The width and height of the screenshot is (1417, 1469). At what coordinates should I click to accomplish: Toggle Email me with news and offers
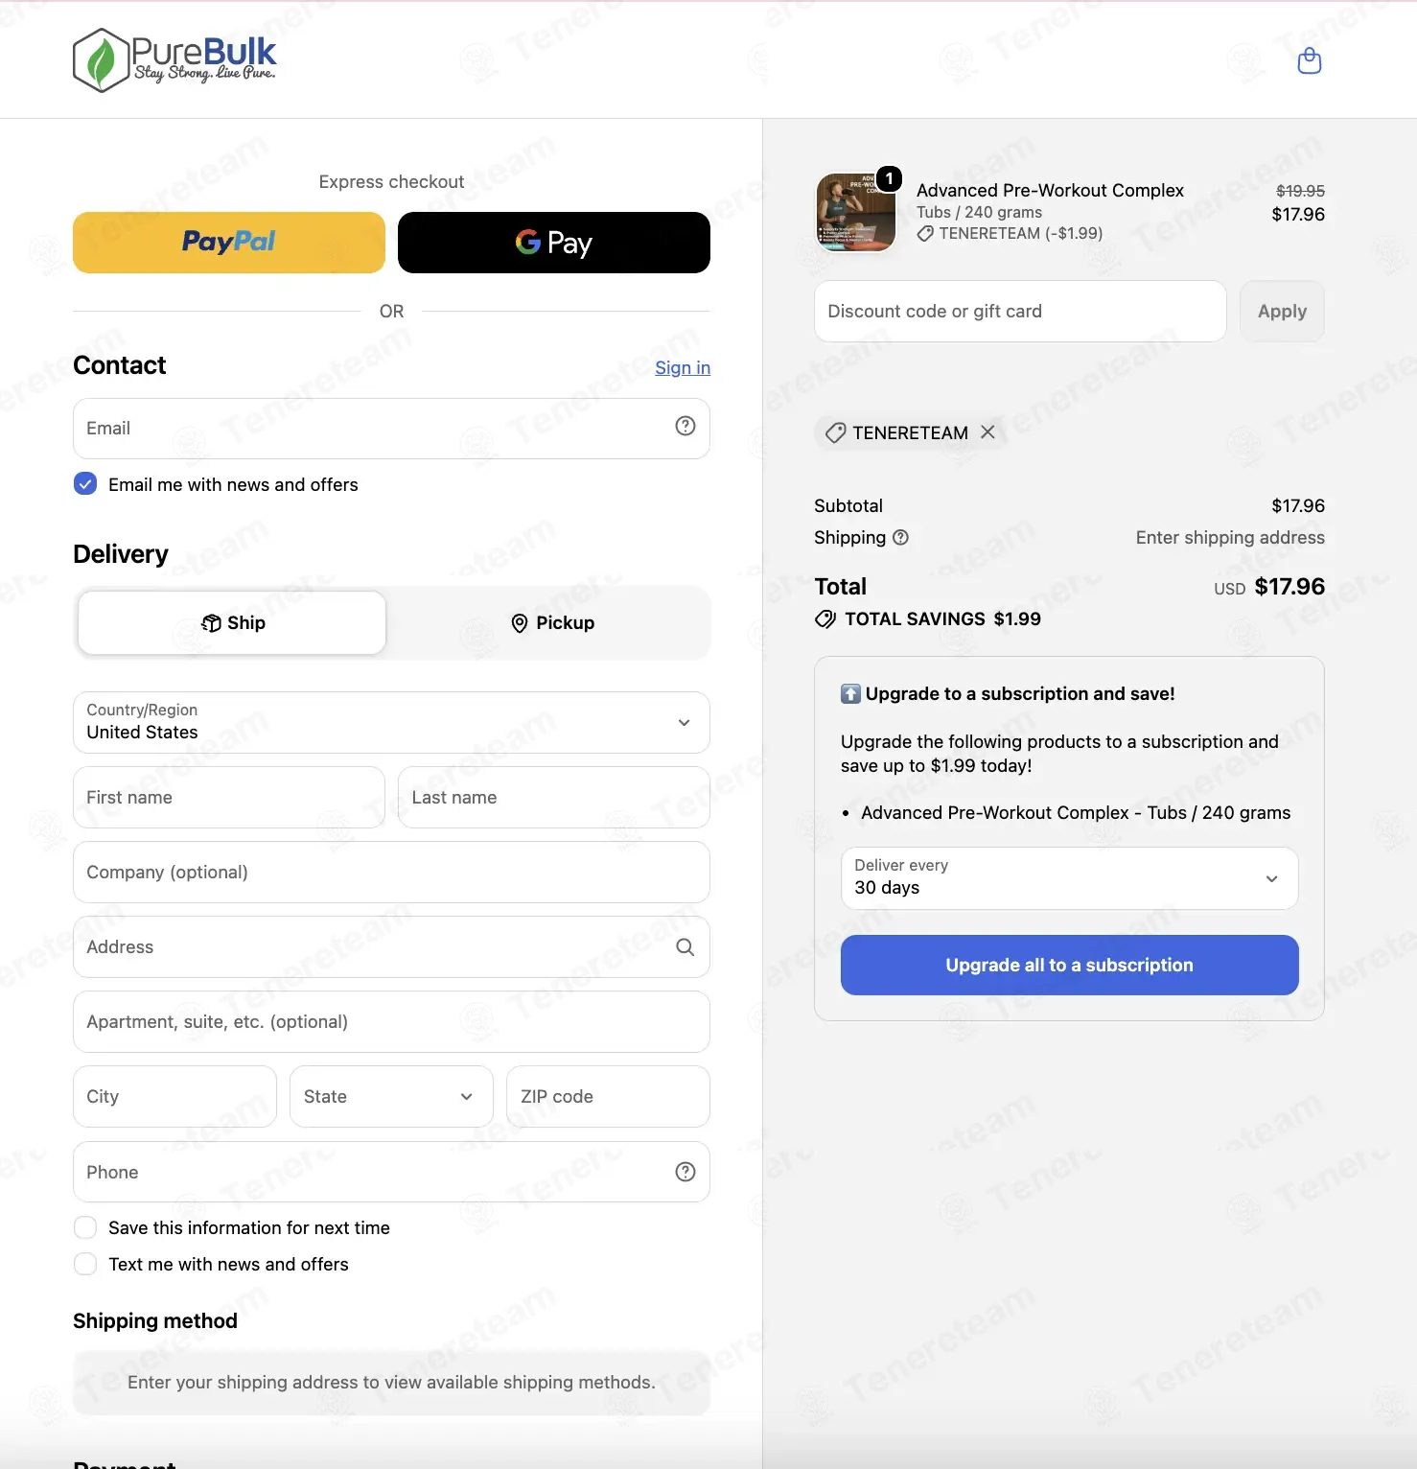pyautogui.click(x=85, y=484)
